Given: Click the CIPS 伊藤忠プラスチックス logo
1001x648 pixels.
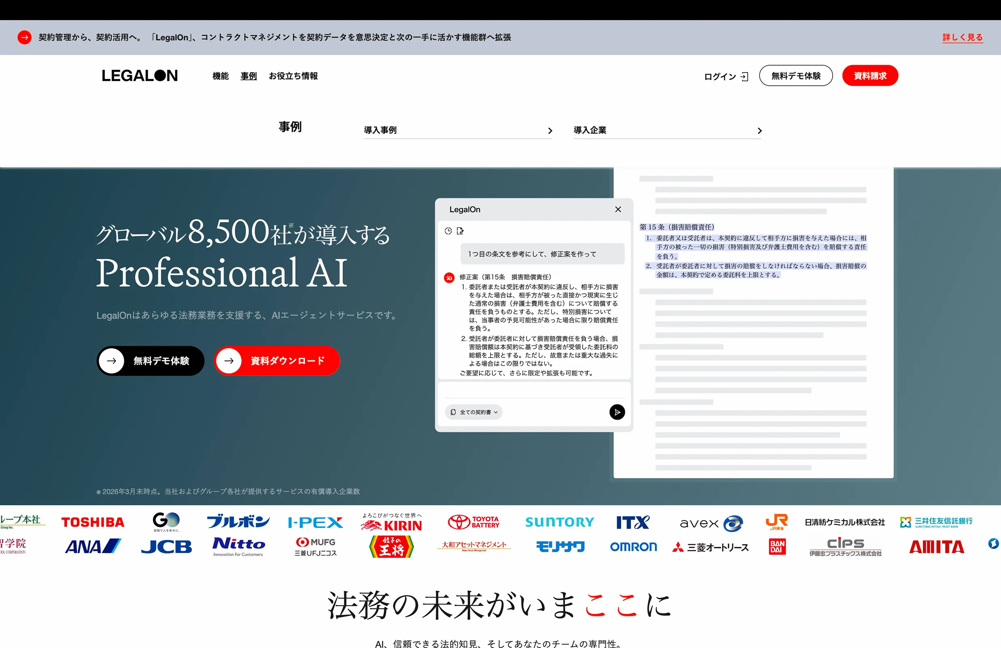Looking at the screenshot, I should pos(846,547).
